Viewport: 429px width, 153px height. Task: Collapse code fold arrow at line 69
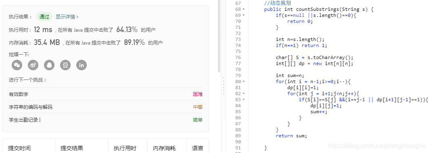pyautogui.click(x=244, y=15)
